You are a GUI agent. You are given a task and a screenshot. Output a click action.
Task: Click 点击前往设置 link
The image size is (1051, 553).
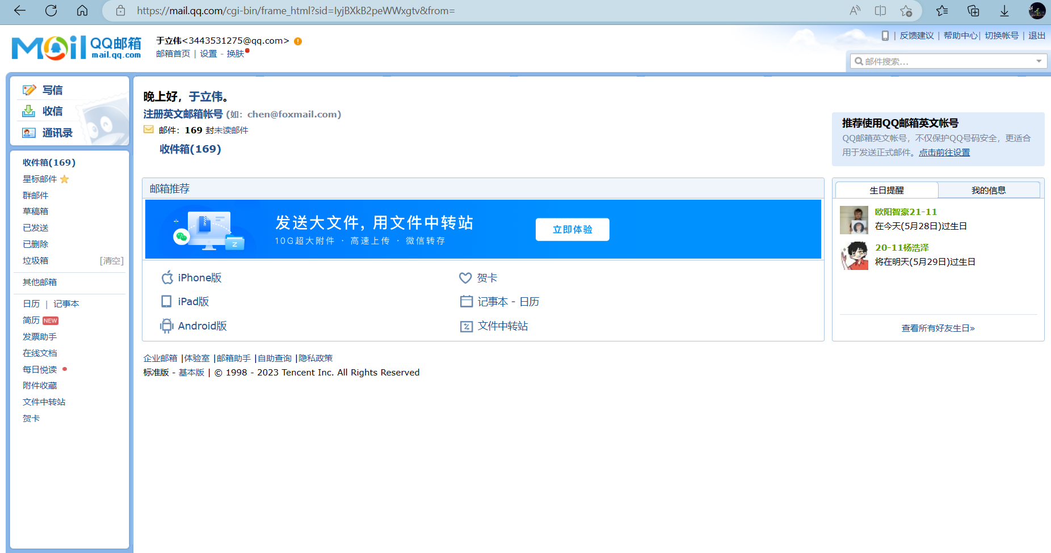pos(944,153)
